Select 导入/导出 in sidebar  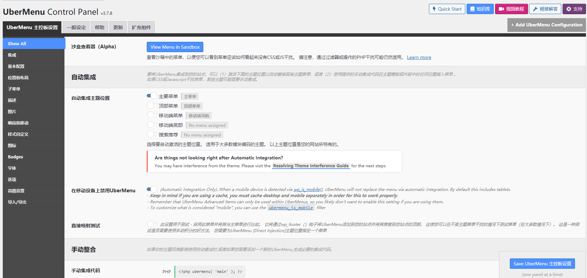34,202
